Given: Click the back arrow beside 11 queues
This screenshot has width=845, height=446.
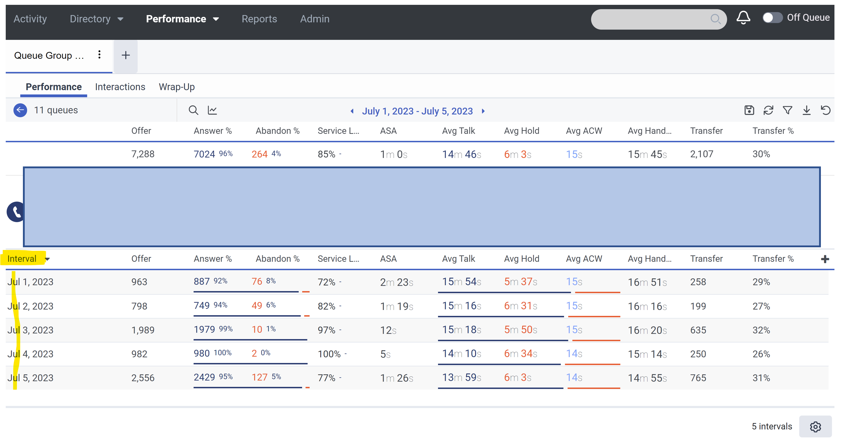Looking at the screenshot, I should pyautogui.click(x=20, y=110).
